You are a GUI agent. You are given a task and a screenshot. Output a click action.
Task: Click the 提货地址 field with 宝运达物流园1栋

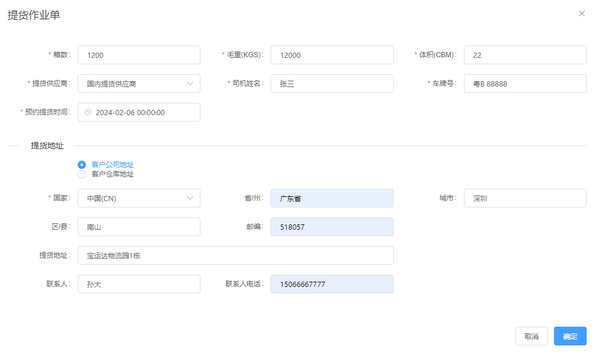coord(235,255)
